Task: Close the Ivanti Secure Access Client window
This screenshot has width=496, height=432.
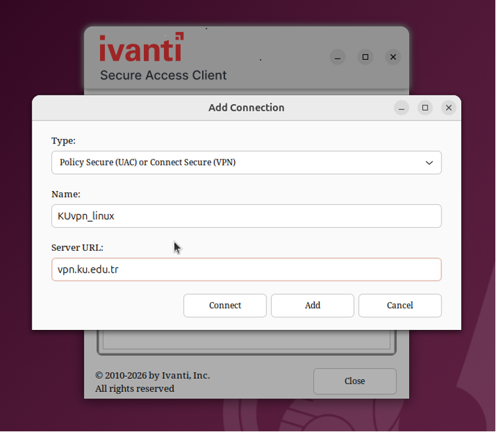Action: coord(393,57)
